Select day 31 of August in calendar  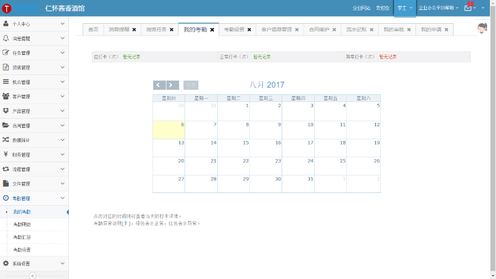[298, 184]
